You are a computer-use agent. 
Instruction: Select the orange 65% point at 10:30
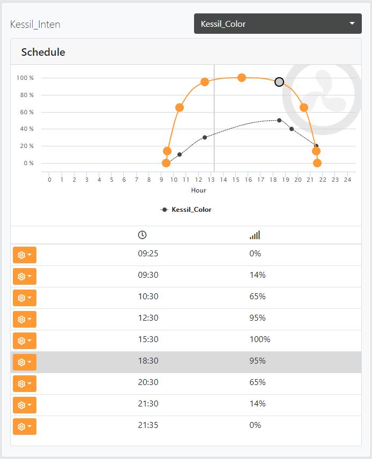click(x=180, y=107)
